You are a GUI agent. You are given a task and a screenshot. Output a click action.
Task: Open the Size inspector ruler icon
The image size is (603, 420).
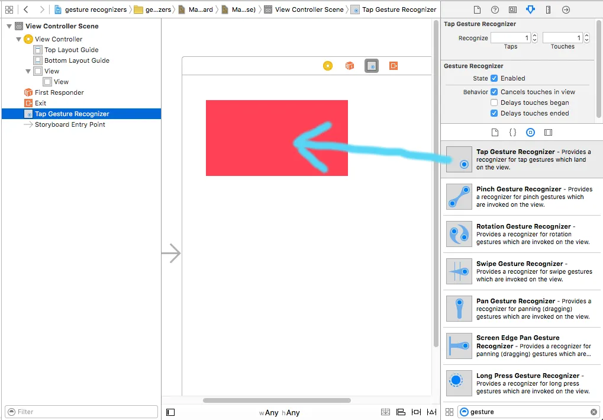549,10
